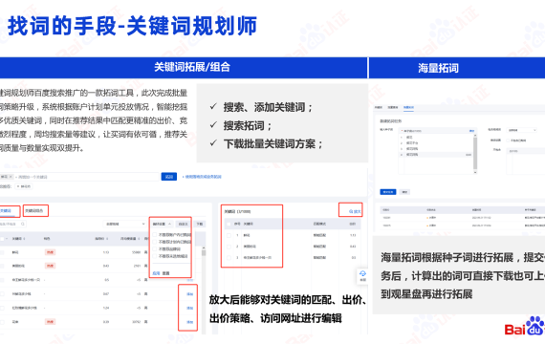545x344 pixels.
Task: Click the magnifier icon beside 放大
Action: coord(351,211)
